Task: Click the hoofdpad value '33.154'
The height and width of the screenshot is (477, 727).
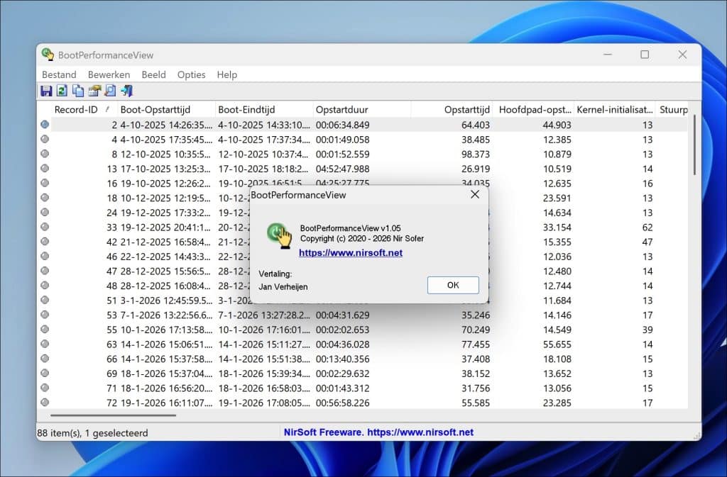Action: (557, 228)
